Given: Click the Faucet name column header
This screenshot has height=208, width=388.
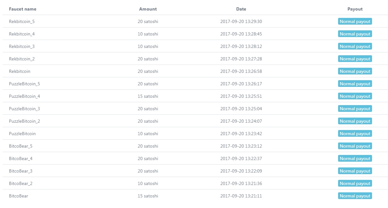Looking at the screenshot, I should (x=22, y=9).
